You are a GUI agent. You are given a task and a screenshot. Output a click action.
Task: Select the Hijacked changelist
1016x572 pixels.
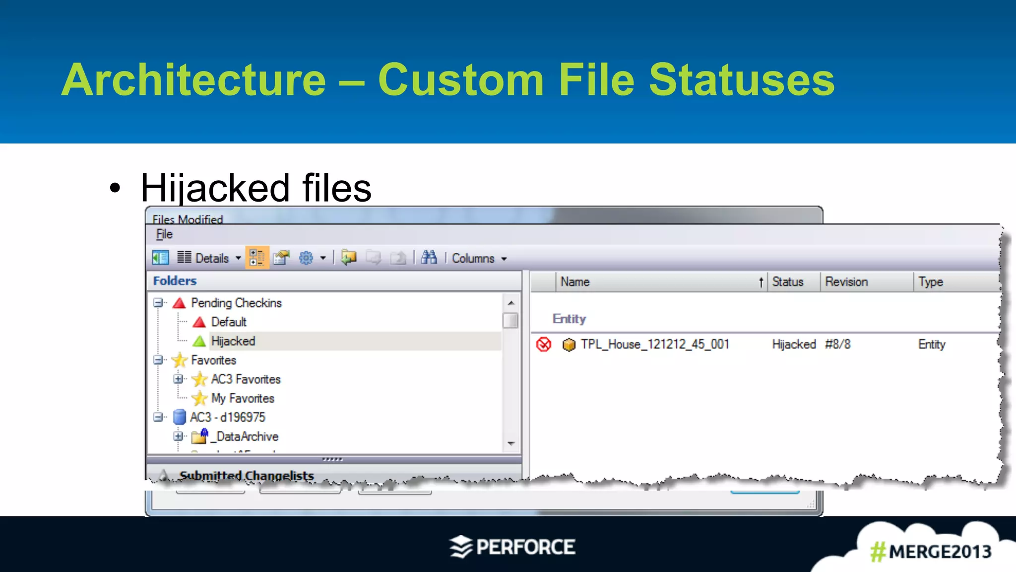(x=233, y=341)
